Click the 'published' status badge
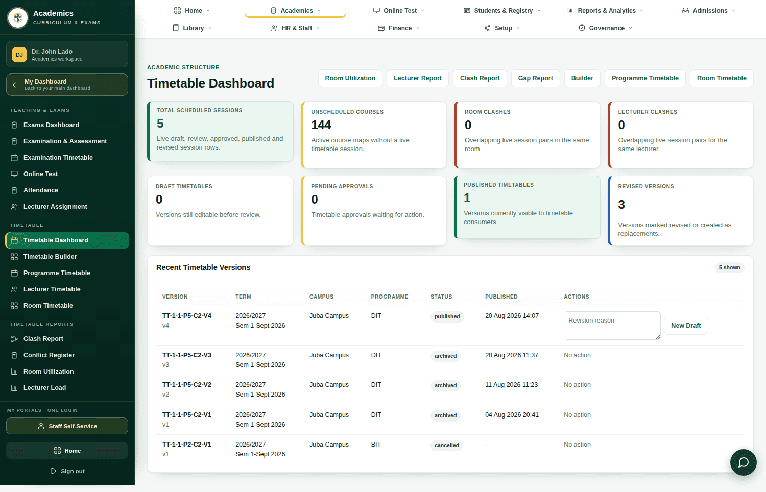766x492 pixels. click(447, 316)
